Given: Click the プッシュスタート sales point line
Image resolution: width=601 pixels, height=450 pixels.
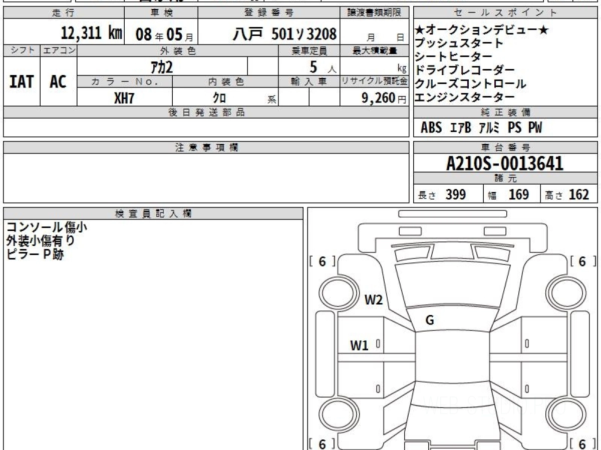Looking at the screenshot, I should coord(459,43).
